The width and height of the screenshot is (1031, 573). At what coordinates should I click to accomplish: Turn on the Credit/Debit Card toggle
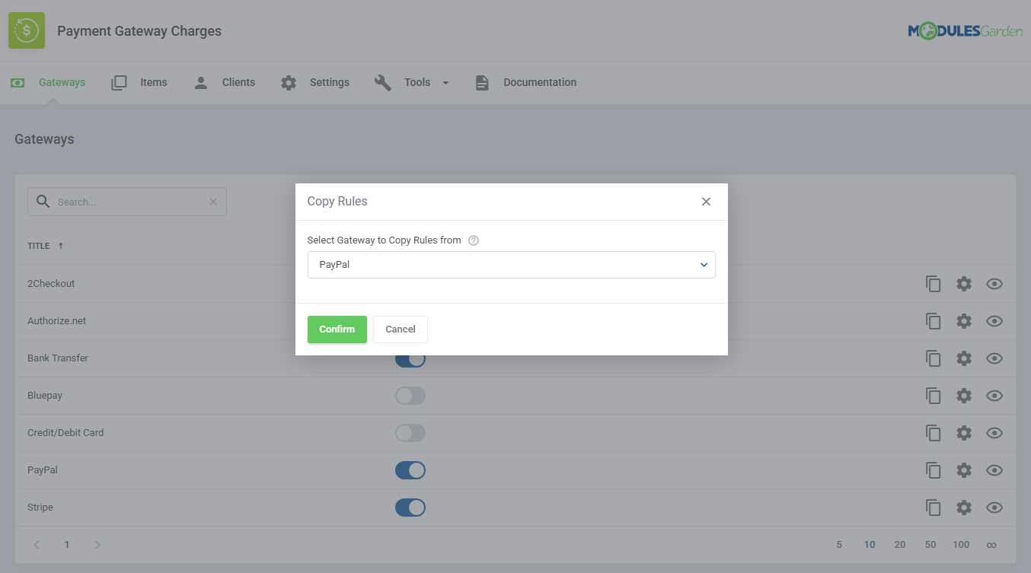coord(410,433)
